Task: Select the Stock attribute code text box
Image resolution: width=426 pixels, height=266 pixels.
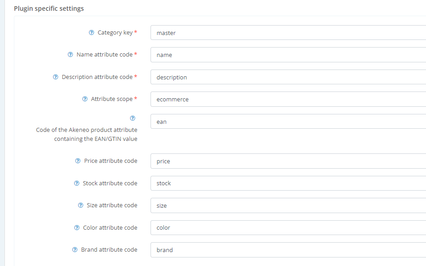Action: [288, 183]
